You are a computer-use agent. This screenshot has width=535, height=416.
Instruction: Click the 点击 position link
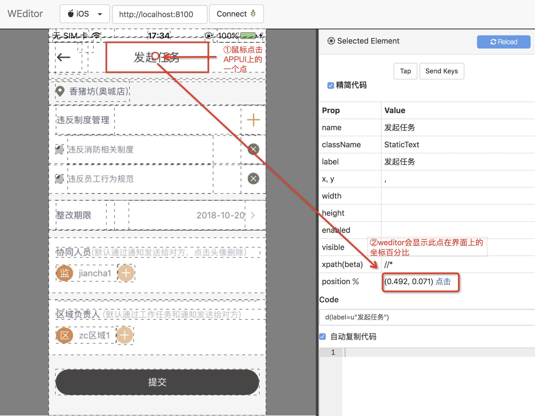[443, 281]
